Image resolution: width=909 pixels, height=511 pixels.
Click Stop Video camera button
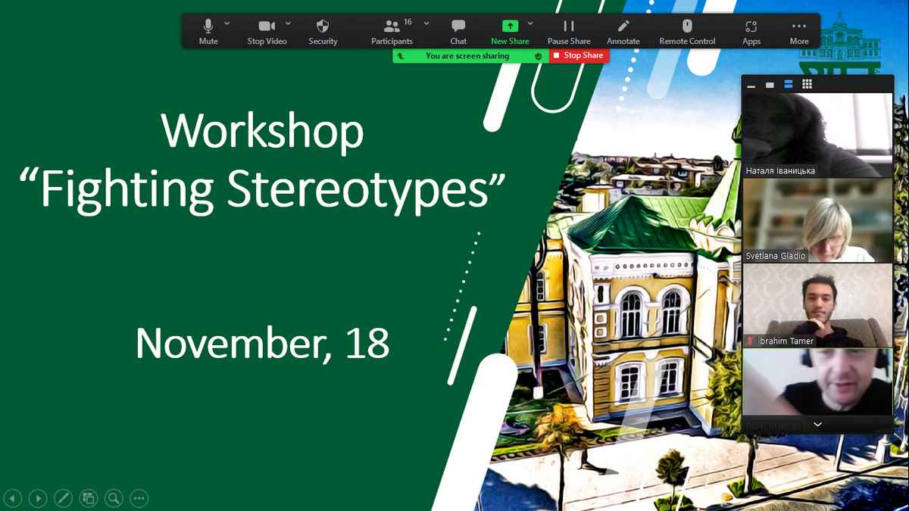coord(267,31)
